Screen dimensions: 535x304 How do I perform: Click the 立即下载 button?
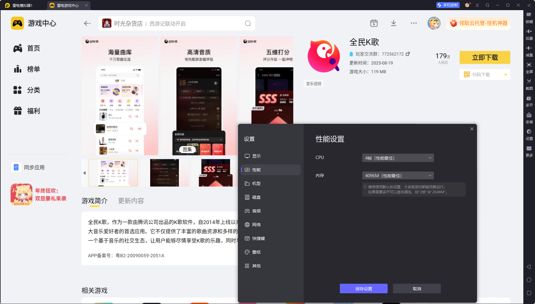[x=485, y=58]
